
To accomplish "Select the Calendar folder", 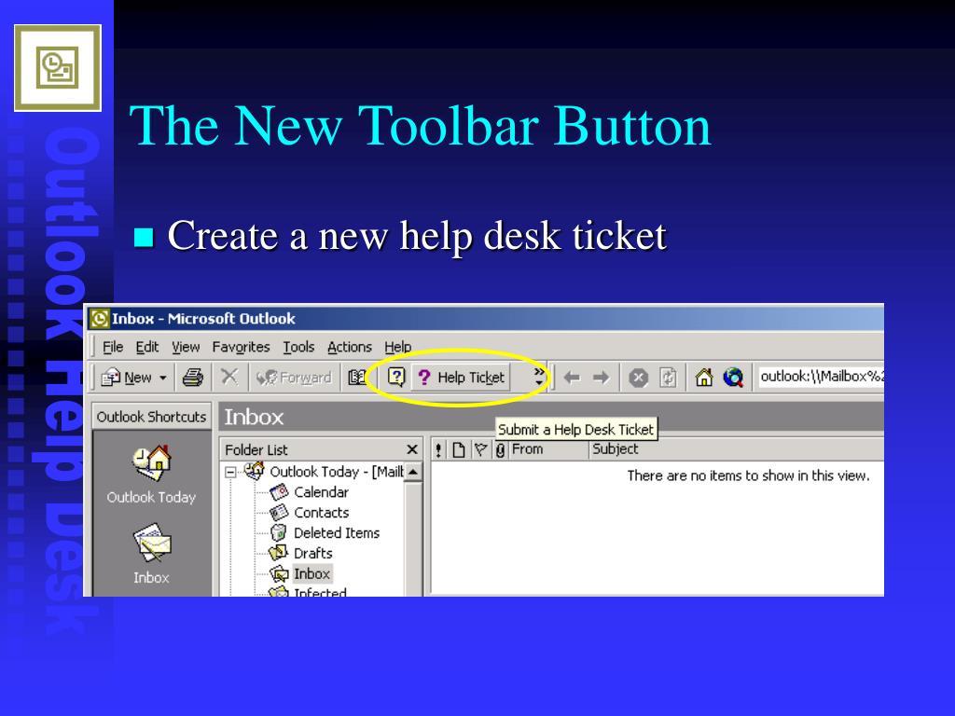I will 321,492.
